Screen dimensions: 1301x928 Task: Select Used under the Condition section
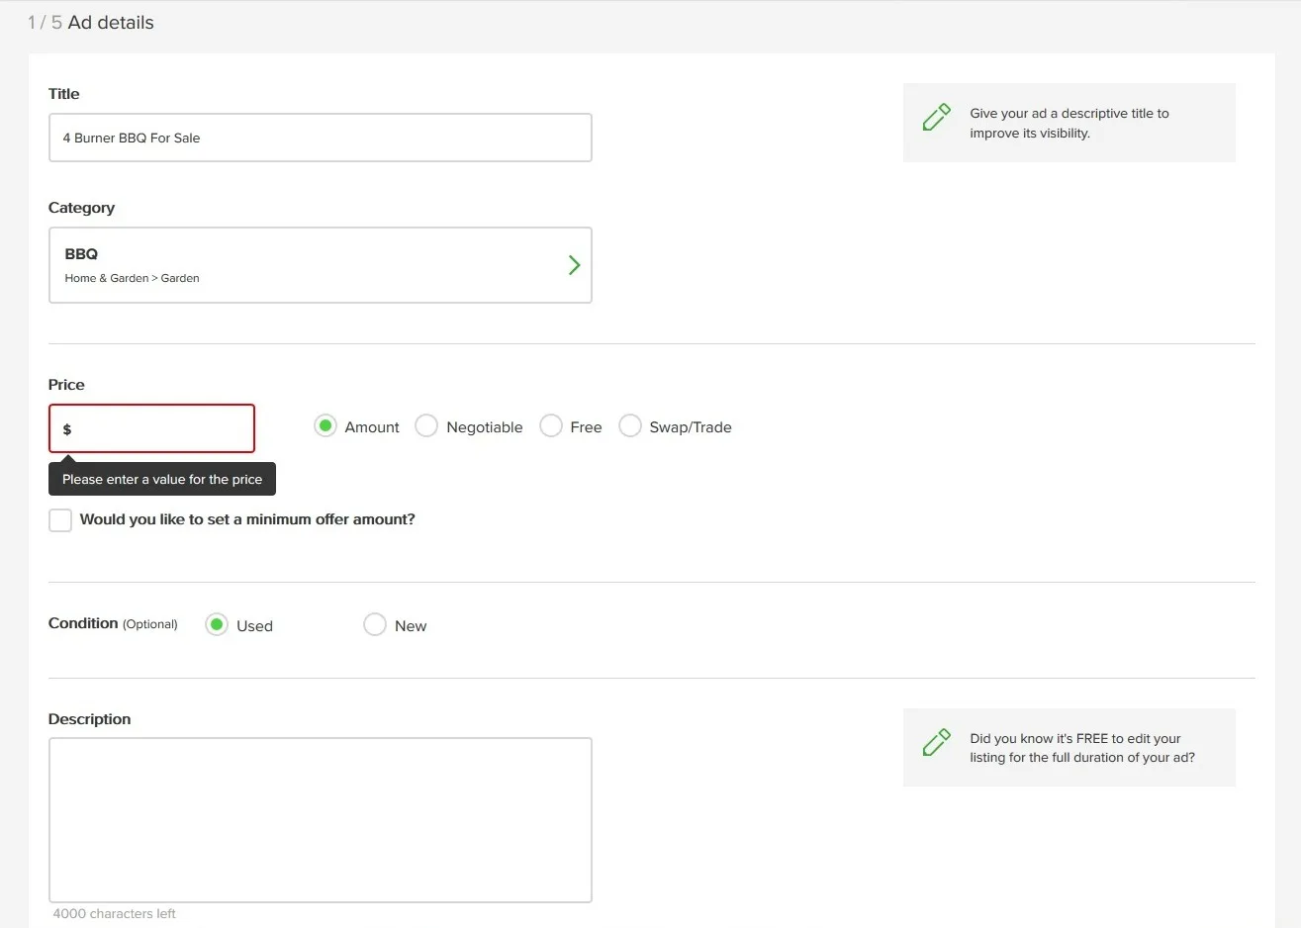point(216,624)
